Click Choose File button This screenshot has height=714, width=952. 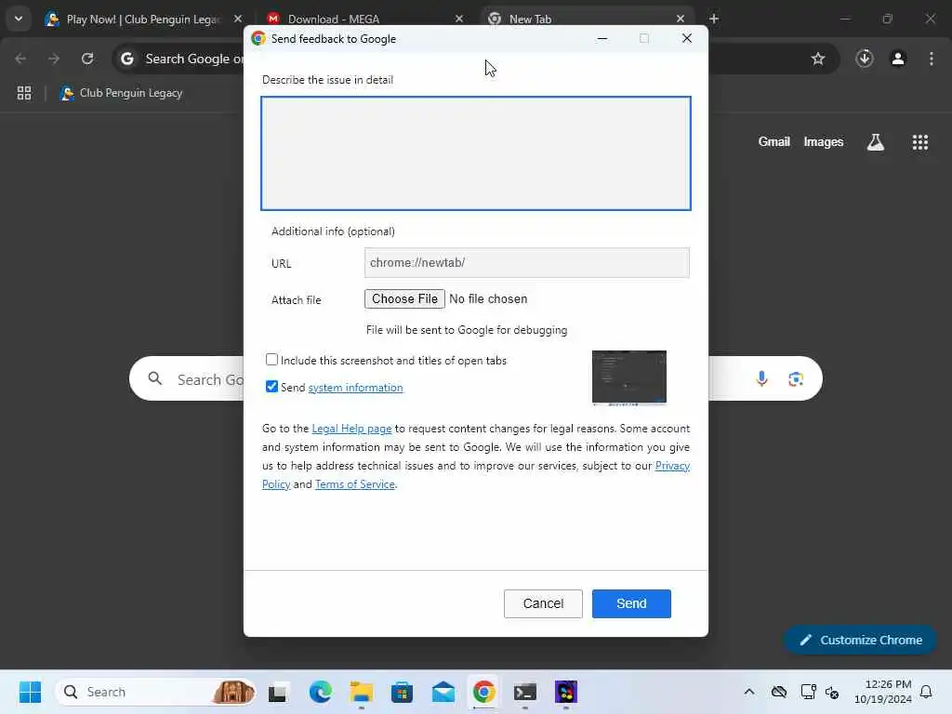(404, 298)
